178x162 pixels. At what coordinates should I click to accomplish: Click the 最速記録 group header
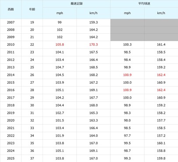[x=77, y=4]
